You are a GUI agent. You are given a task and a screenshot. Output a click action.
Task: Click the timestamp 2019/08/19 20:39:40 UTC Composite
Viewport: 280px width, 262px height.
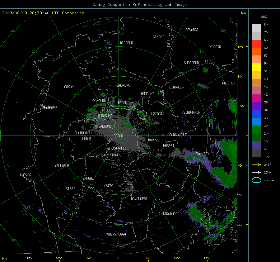pyautogui.click(x=43, y=13)
